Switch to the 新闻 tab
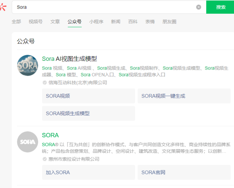This screenshot has width=234, height=188. click(116, 22)
